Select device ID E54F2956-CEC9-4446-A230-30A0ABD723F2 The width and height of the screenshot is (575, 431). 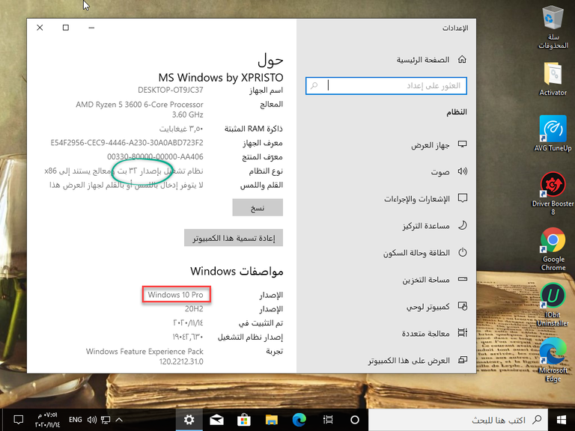click(x=127, y=143)
